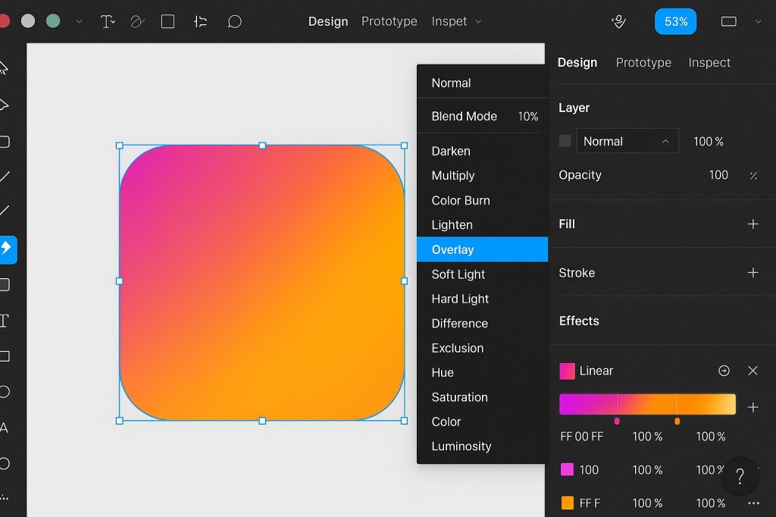Select the Rectangle shape tool
Image resolution: width=776 pixels, height=517 pixels.
[167, 21]
